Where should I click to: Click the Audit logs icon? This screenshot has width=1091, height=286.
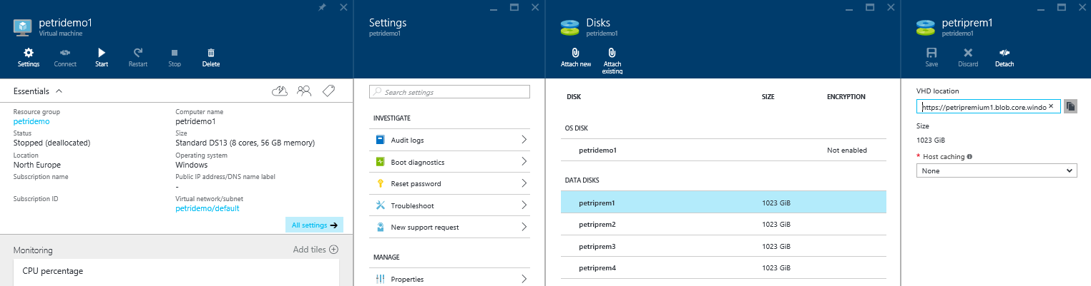(381, 140)
